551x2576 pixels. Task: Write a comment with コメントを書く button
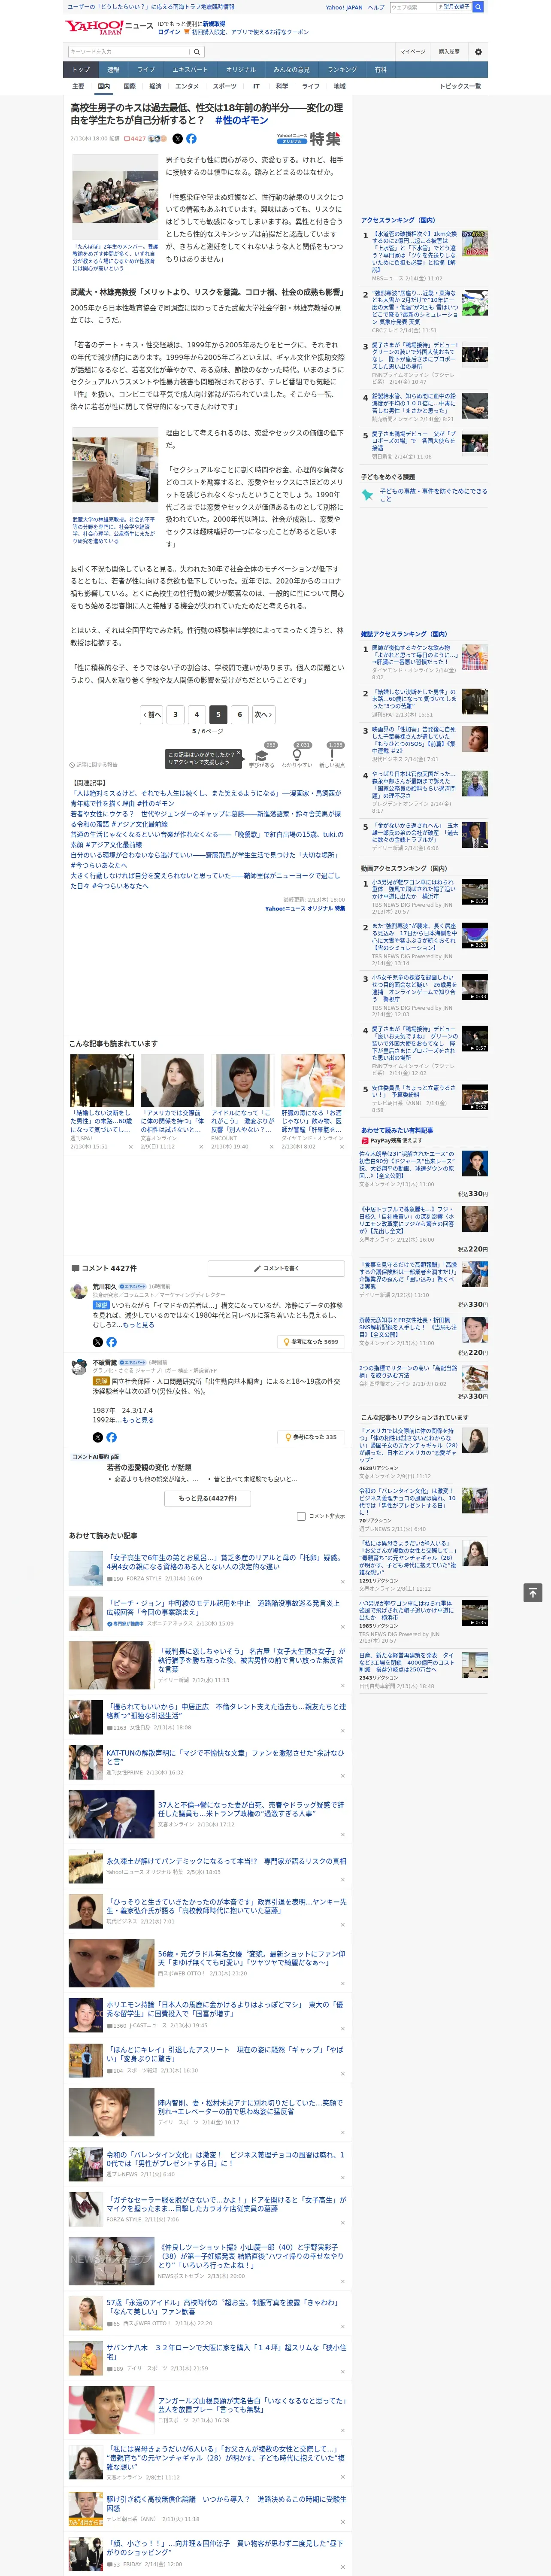click(277, 1268)
